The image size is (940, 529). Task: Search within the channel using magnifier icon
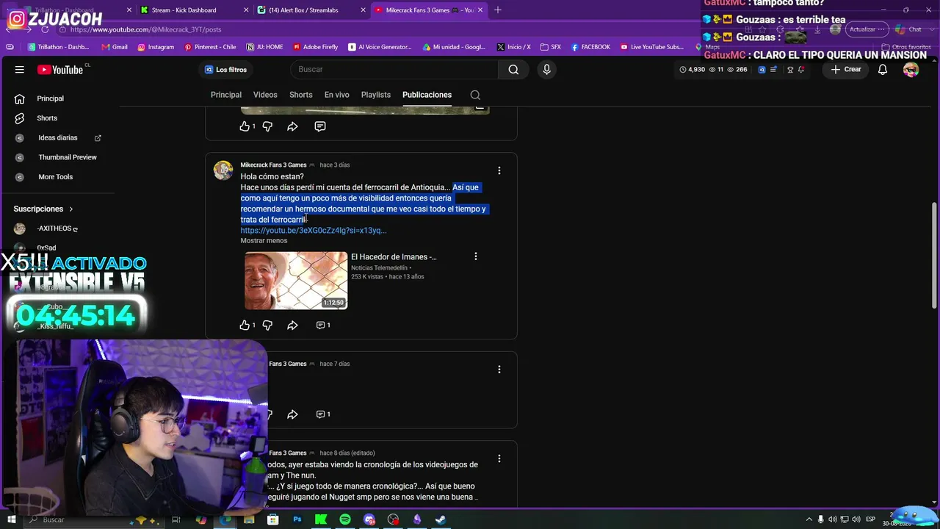pyautogui.click(x=475, y=95)
